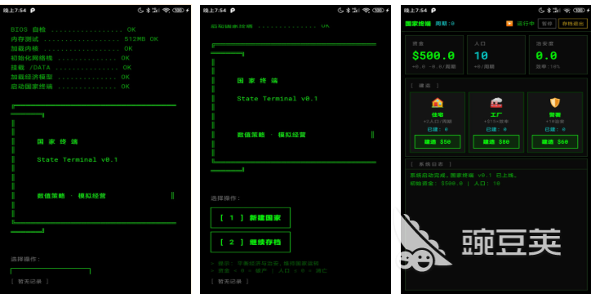
Task: Select [ 2 ] 继续存档 option
Action: [251, 242]
